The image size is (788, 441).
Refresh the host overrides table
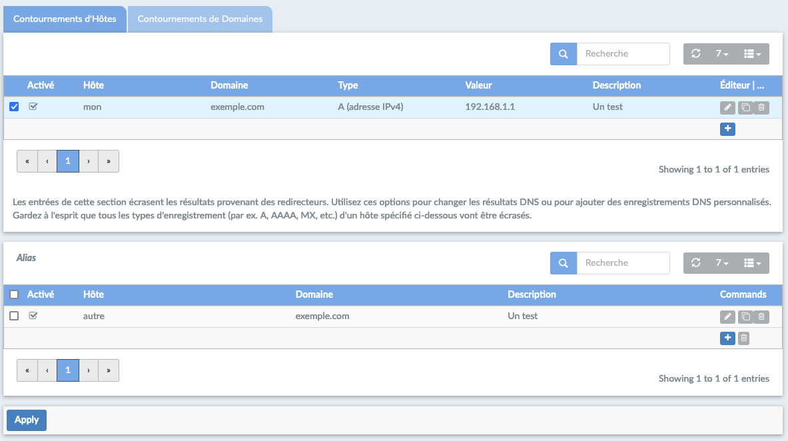click(695, 54)
